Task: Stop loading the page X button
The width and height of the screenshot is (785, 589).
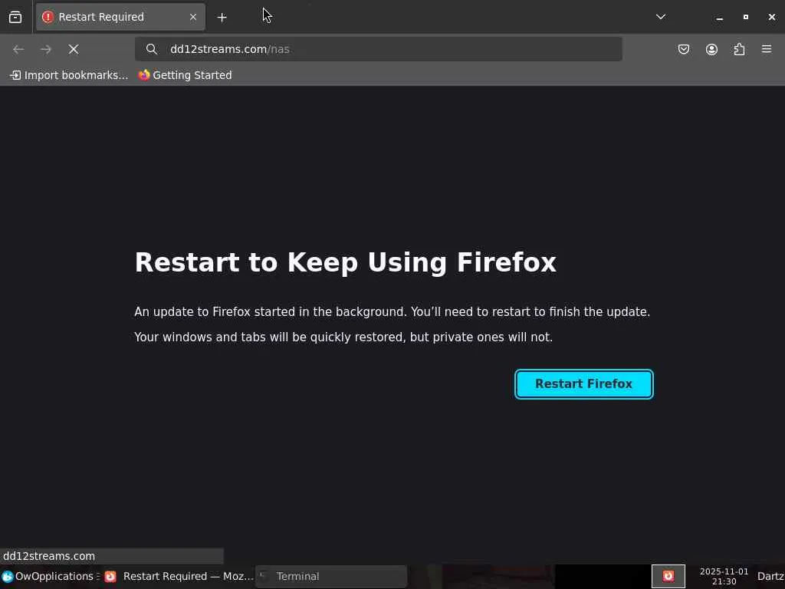Action: pyautogui.click(x=74, y=49)
